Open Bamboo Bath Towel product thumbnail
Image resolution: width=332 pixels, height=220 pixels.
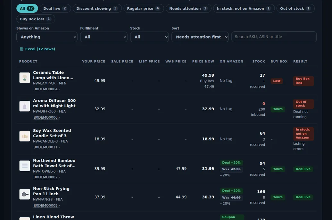(x=25, y=166)
